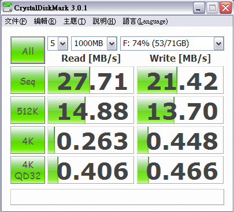Screen dimensions: 234x212
Task: Click the Read [MB/s] column header
Action: [91, 58]
